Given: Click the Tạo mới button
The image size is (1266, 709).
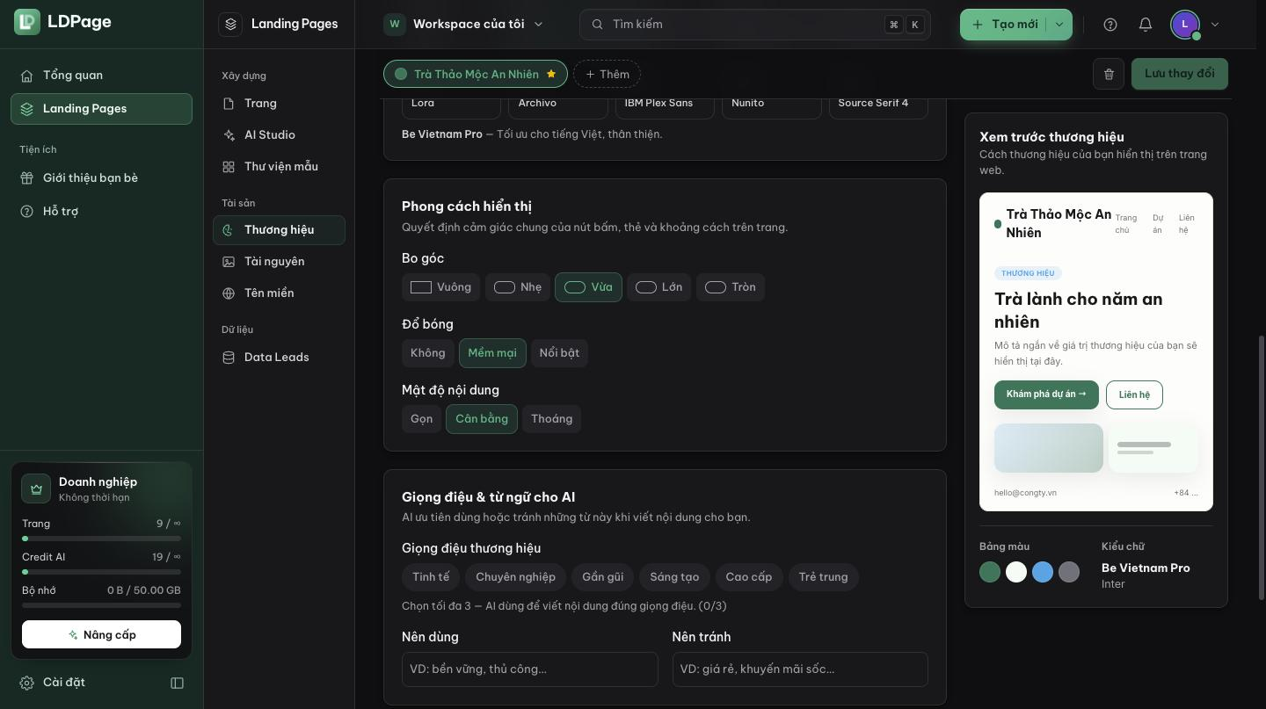Looking at the screenshot, I should click(x=1004, y=25).
